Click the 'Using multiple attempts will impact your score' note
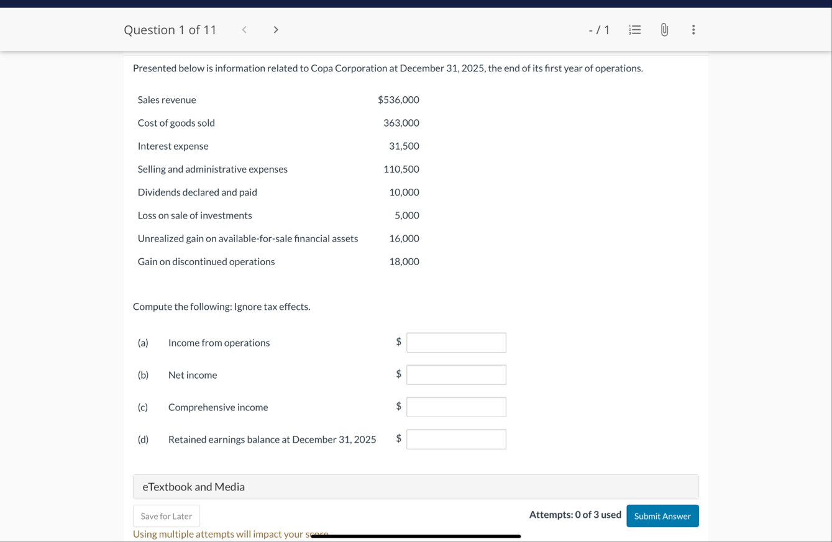The image size is (832, 542). (x=231, y=534)
